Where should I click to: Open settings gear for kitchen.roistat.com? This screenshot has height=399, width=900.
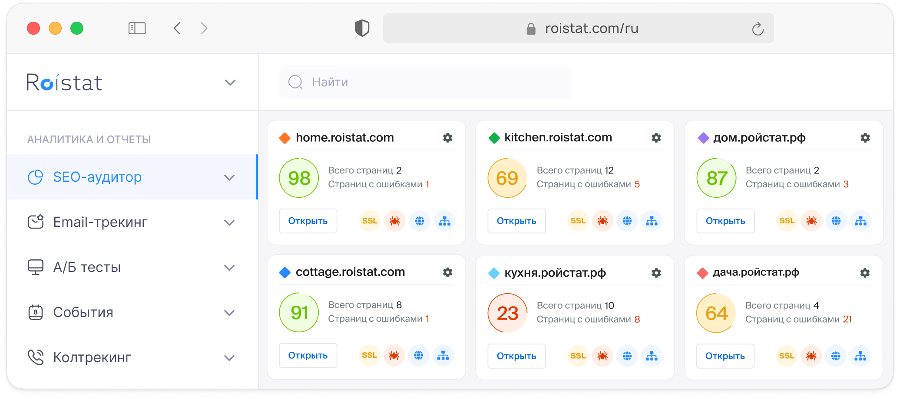point(656,138)
